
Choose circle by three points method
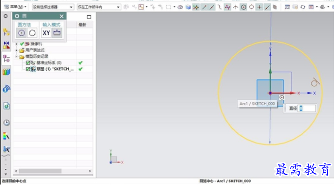point(32,33)
